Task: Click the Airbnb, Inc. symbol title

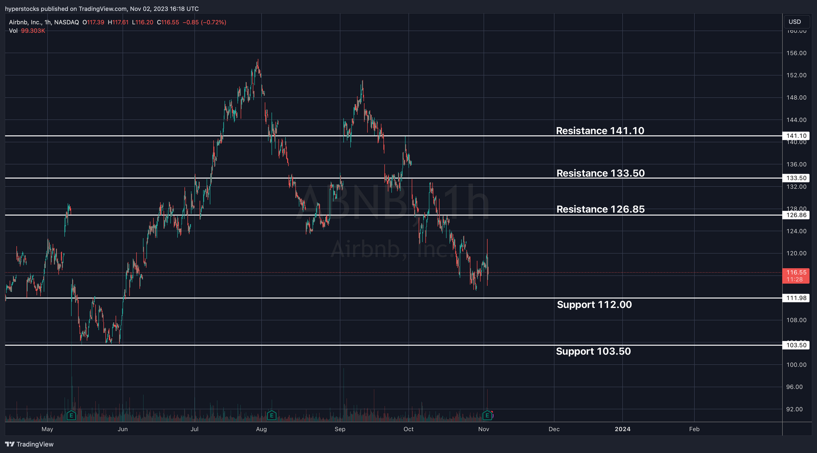Action: coord(25,22)
